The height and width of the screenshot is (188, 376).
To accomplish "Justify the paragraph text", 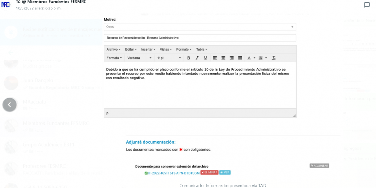I will coord(240,58).
